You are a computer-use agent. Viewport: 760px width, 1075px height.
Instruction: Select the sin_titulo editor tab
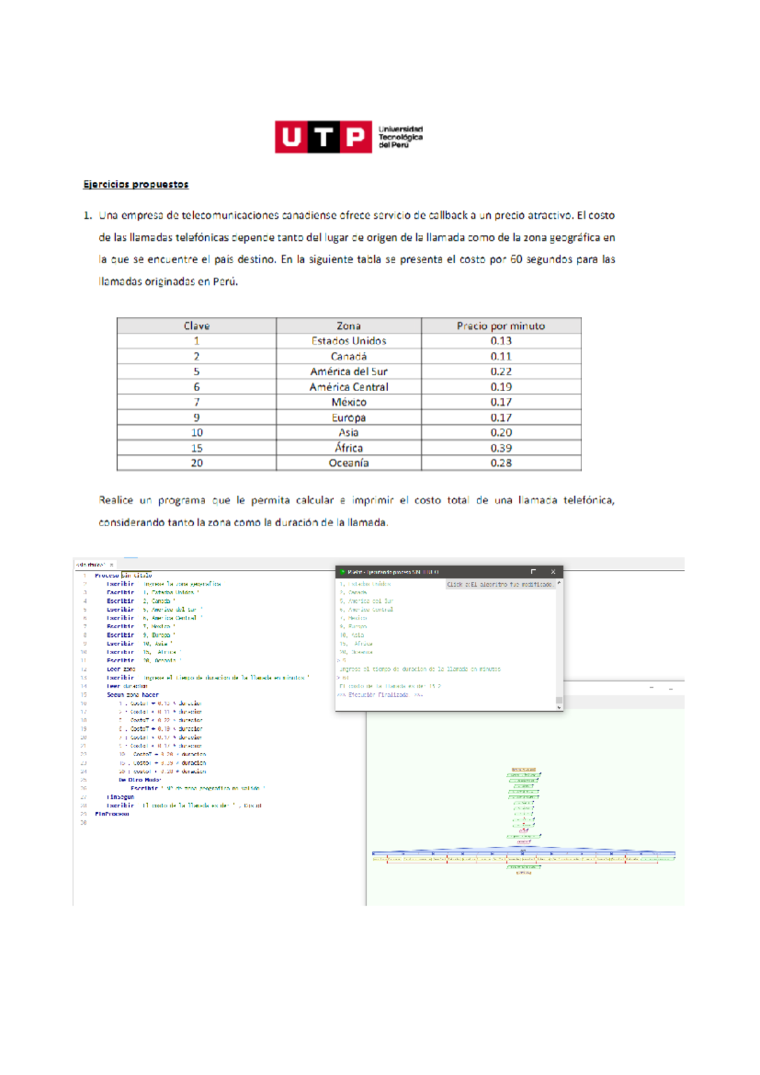91,564
